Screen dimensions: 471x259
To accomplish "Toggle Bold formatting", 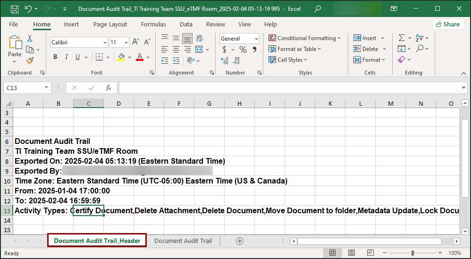I will point(55,57).
